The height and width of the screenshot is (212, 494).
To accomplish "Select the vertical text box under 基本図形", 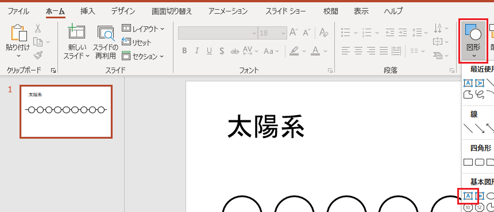I will (480, 196).
